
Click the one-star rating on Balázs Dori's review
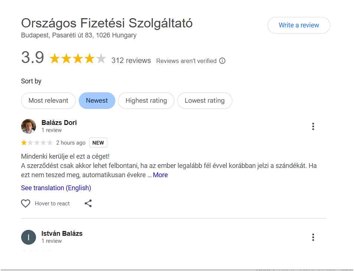tap(24, 143)
